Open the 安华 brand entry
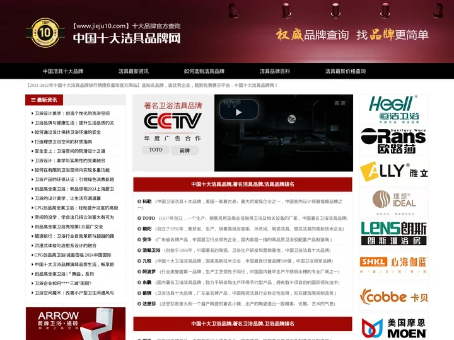 click(147, 240)
